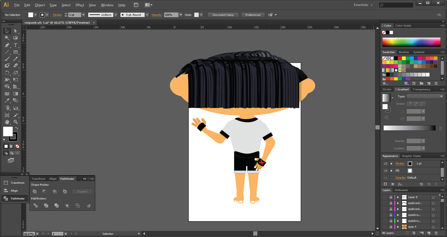Viewport: 447px width, 237px height.
Task: Click the color spectrum bar
Action: (411, 42)
